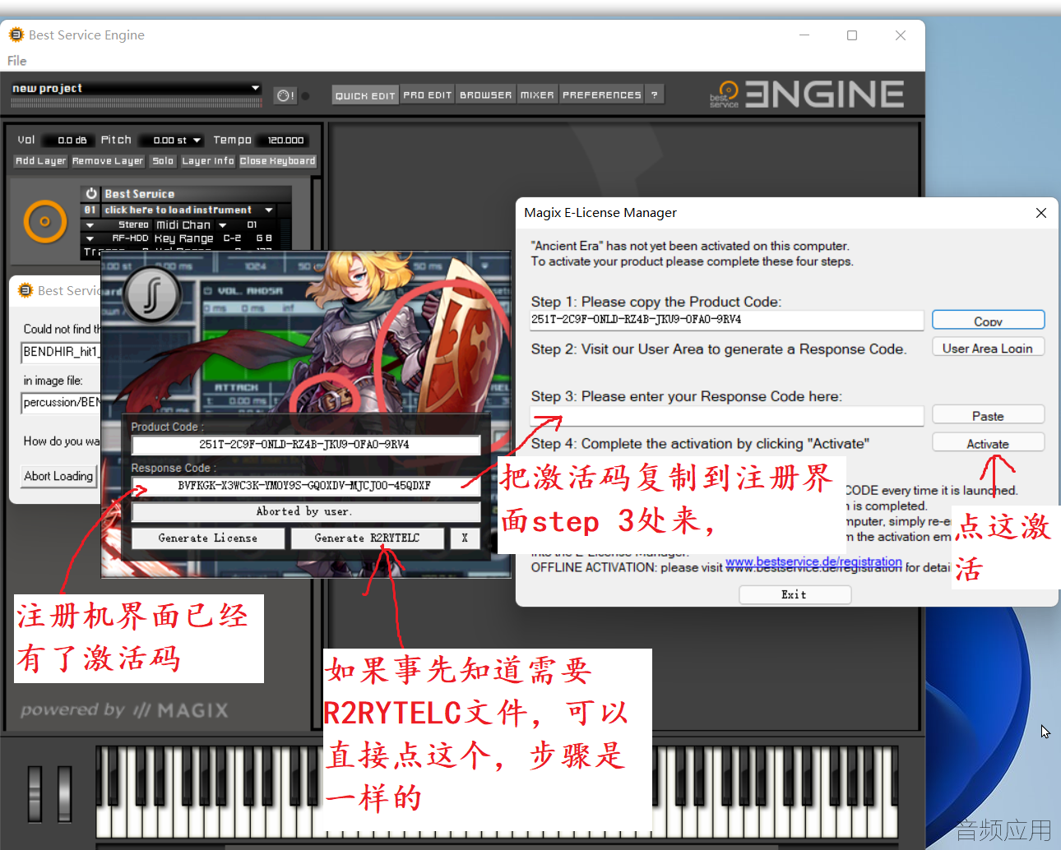The width and height of the screenshot is (1061, 850).
Task: Click the BENDHIR_hit1 file name field
Action: pyautogui.click(x=62, y=352)
